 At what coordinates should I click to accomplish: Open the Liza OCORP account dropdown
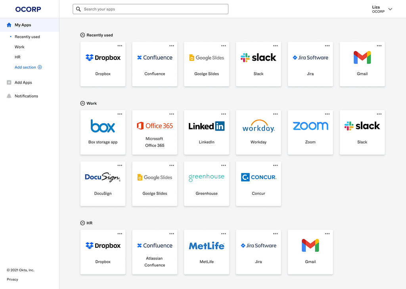pos(382,9)
